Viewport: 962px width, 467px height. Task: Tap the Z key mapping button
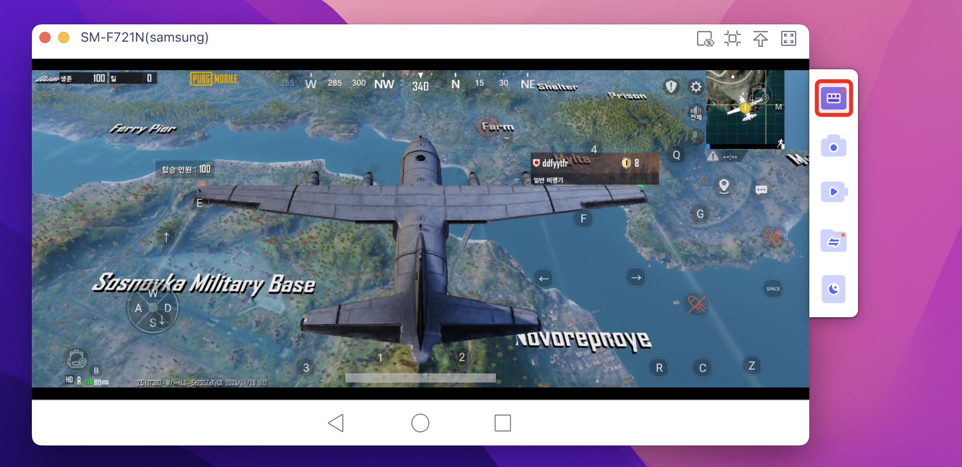click(x=752, y=366)
